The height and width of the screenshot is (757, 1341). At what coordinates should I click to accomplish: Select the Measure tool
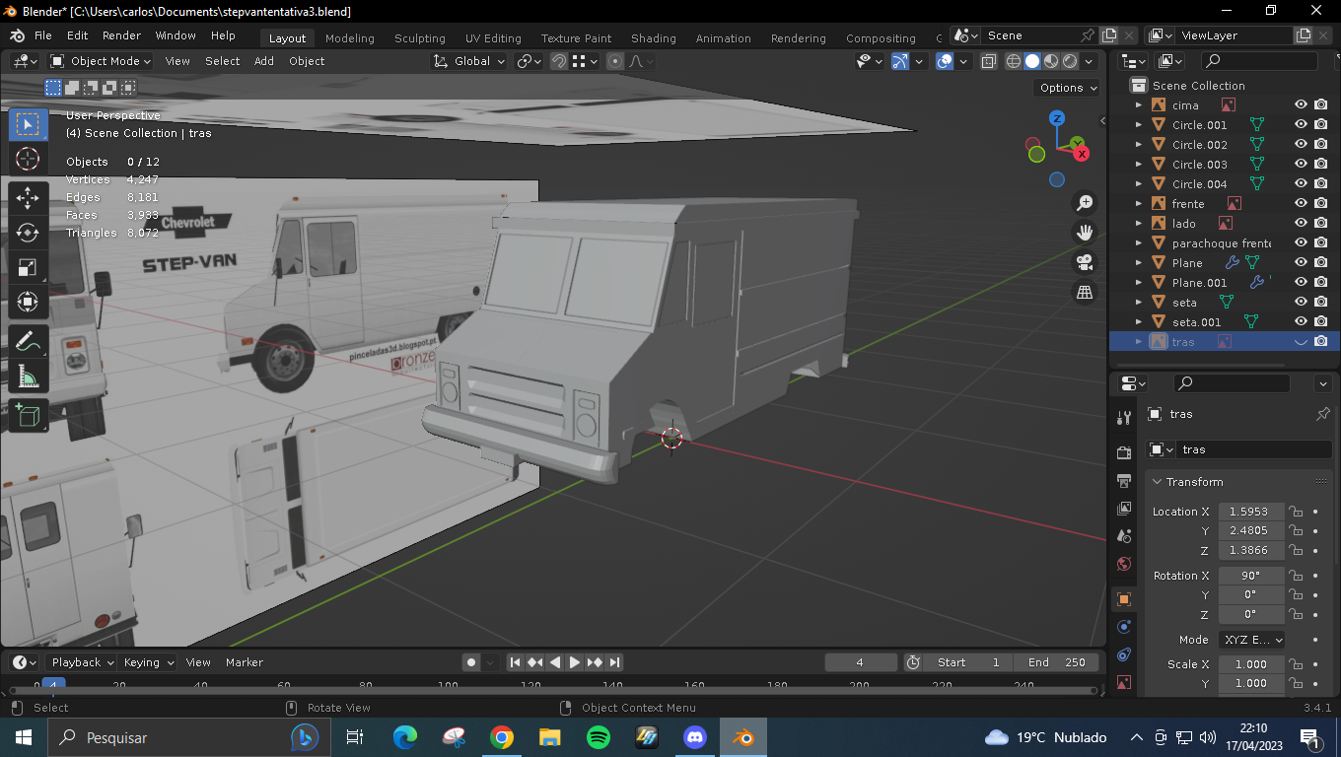pyautogui.click(x=28, y=377)
